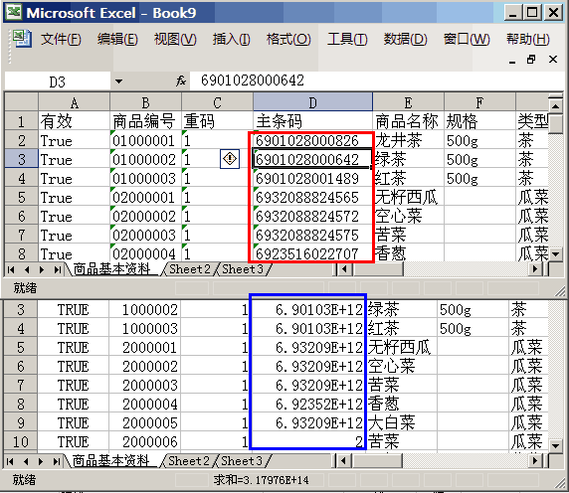Viewport: 569px width, 493px height.
Task: Click the error warning smart tag icon
Action: point(230,159)
